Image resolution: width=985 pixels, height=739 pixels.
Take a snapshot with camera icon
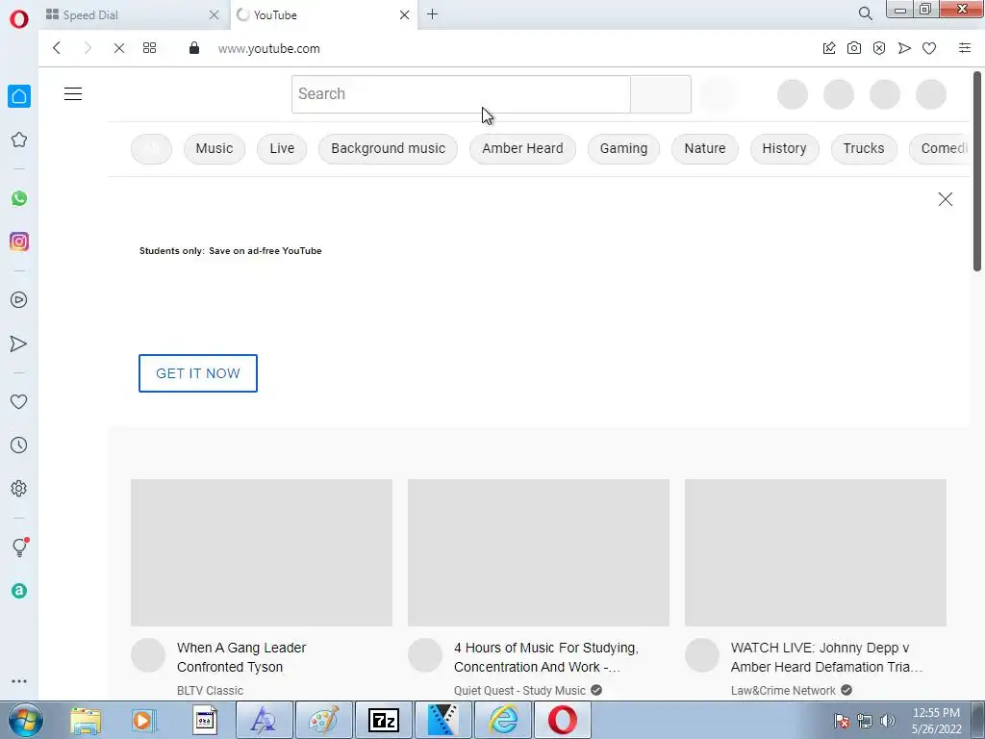[854, 48]
